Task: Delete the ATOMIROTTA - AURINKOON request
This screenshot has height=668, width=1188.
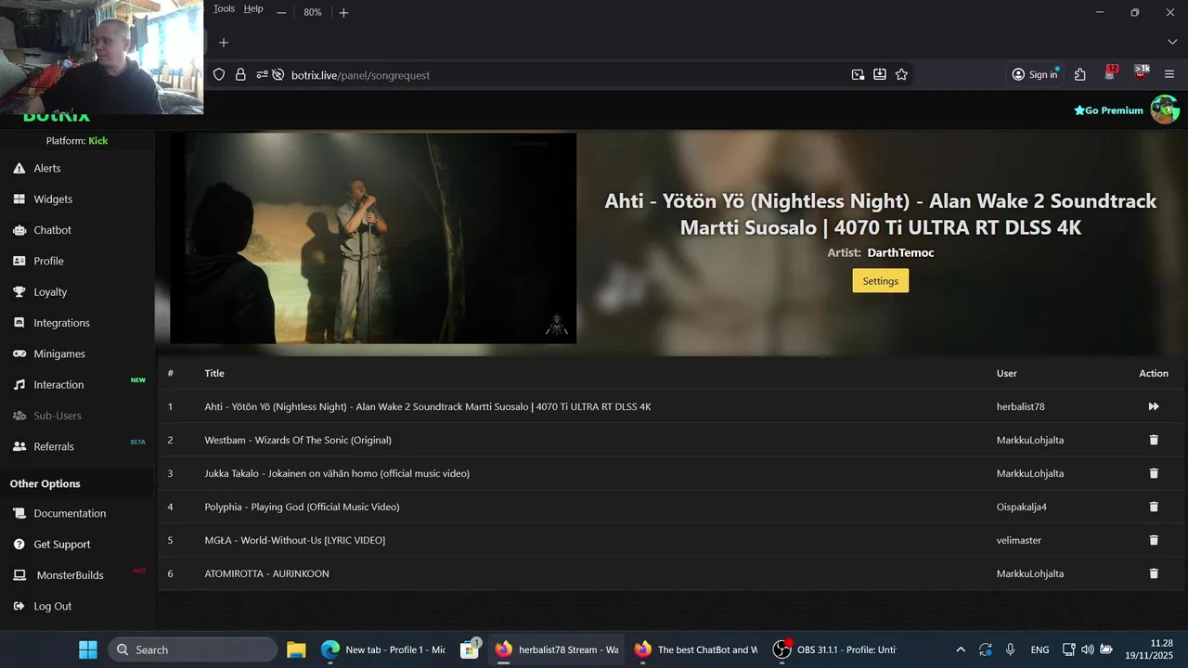Action: coord(1154,573)
